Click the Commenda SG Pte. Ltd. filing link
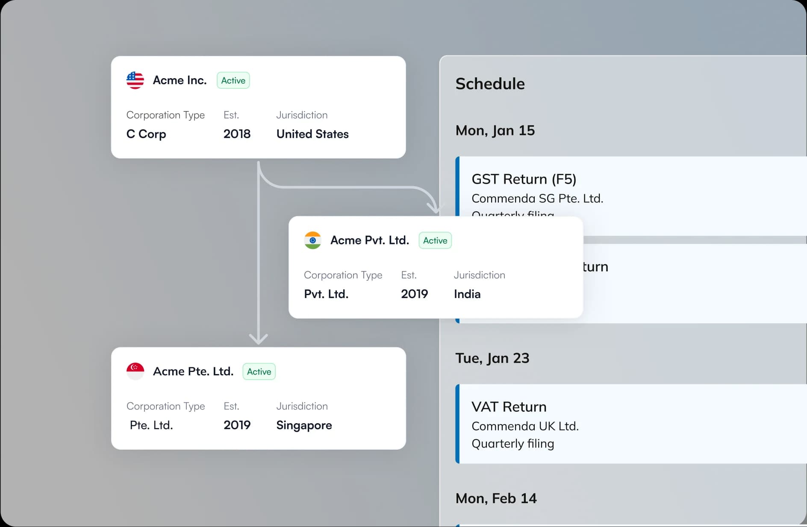 point(537,198)
